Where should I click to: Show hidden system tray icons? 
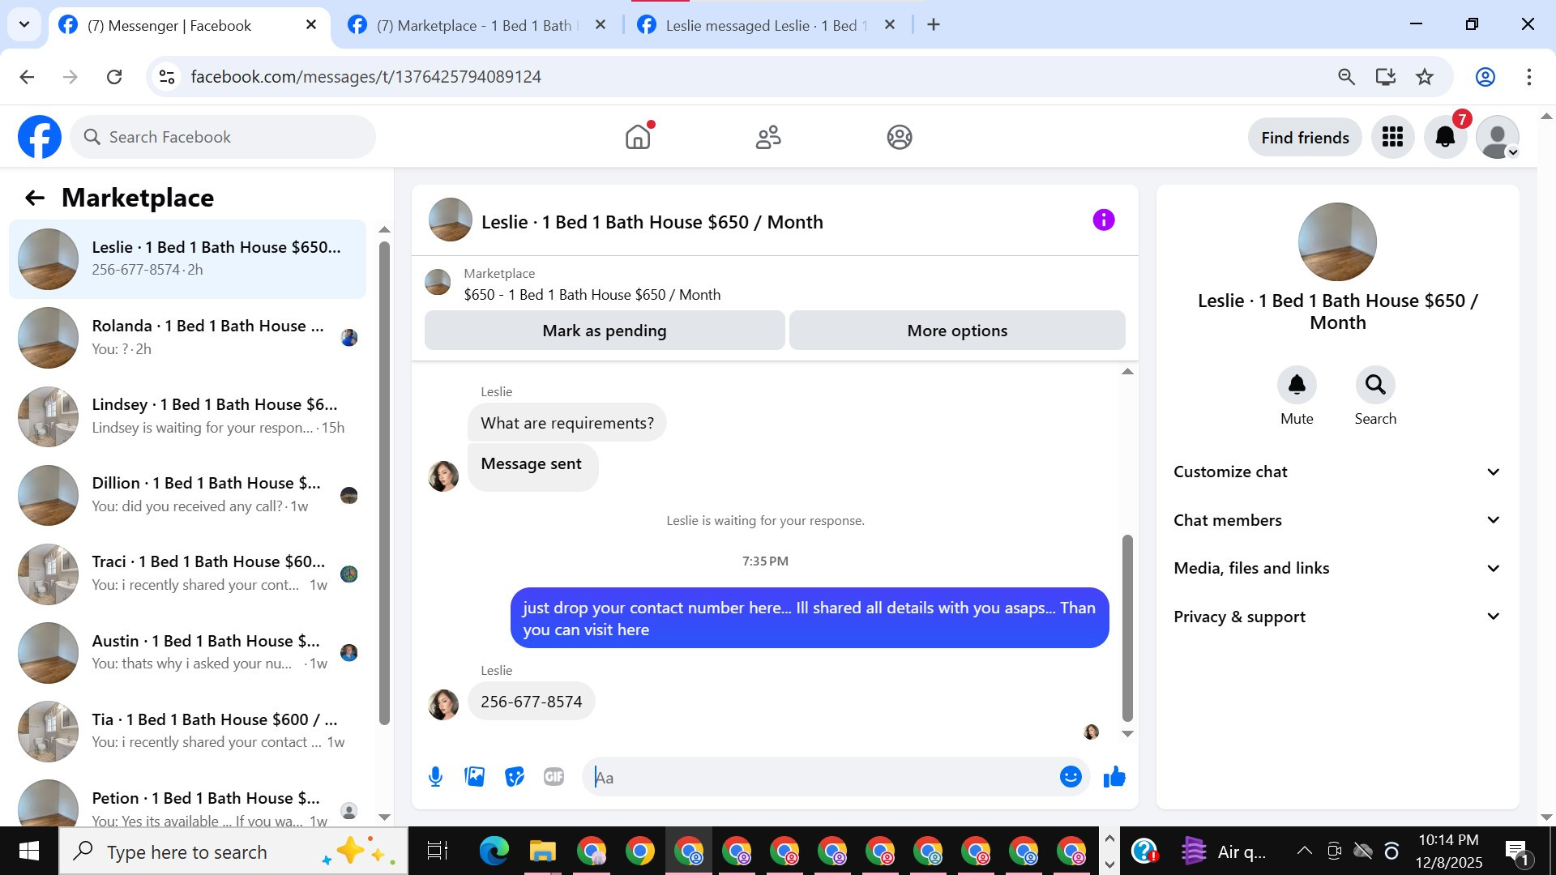(1304, 851)
